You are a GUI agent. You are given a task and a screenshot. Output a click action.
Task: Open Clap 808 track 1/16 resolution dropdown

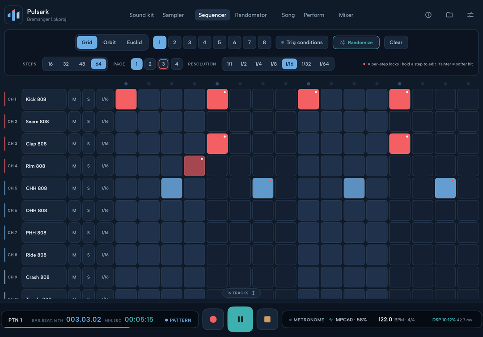pyautogui.click(x=105, y=144)
